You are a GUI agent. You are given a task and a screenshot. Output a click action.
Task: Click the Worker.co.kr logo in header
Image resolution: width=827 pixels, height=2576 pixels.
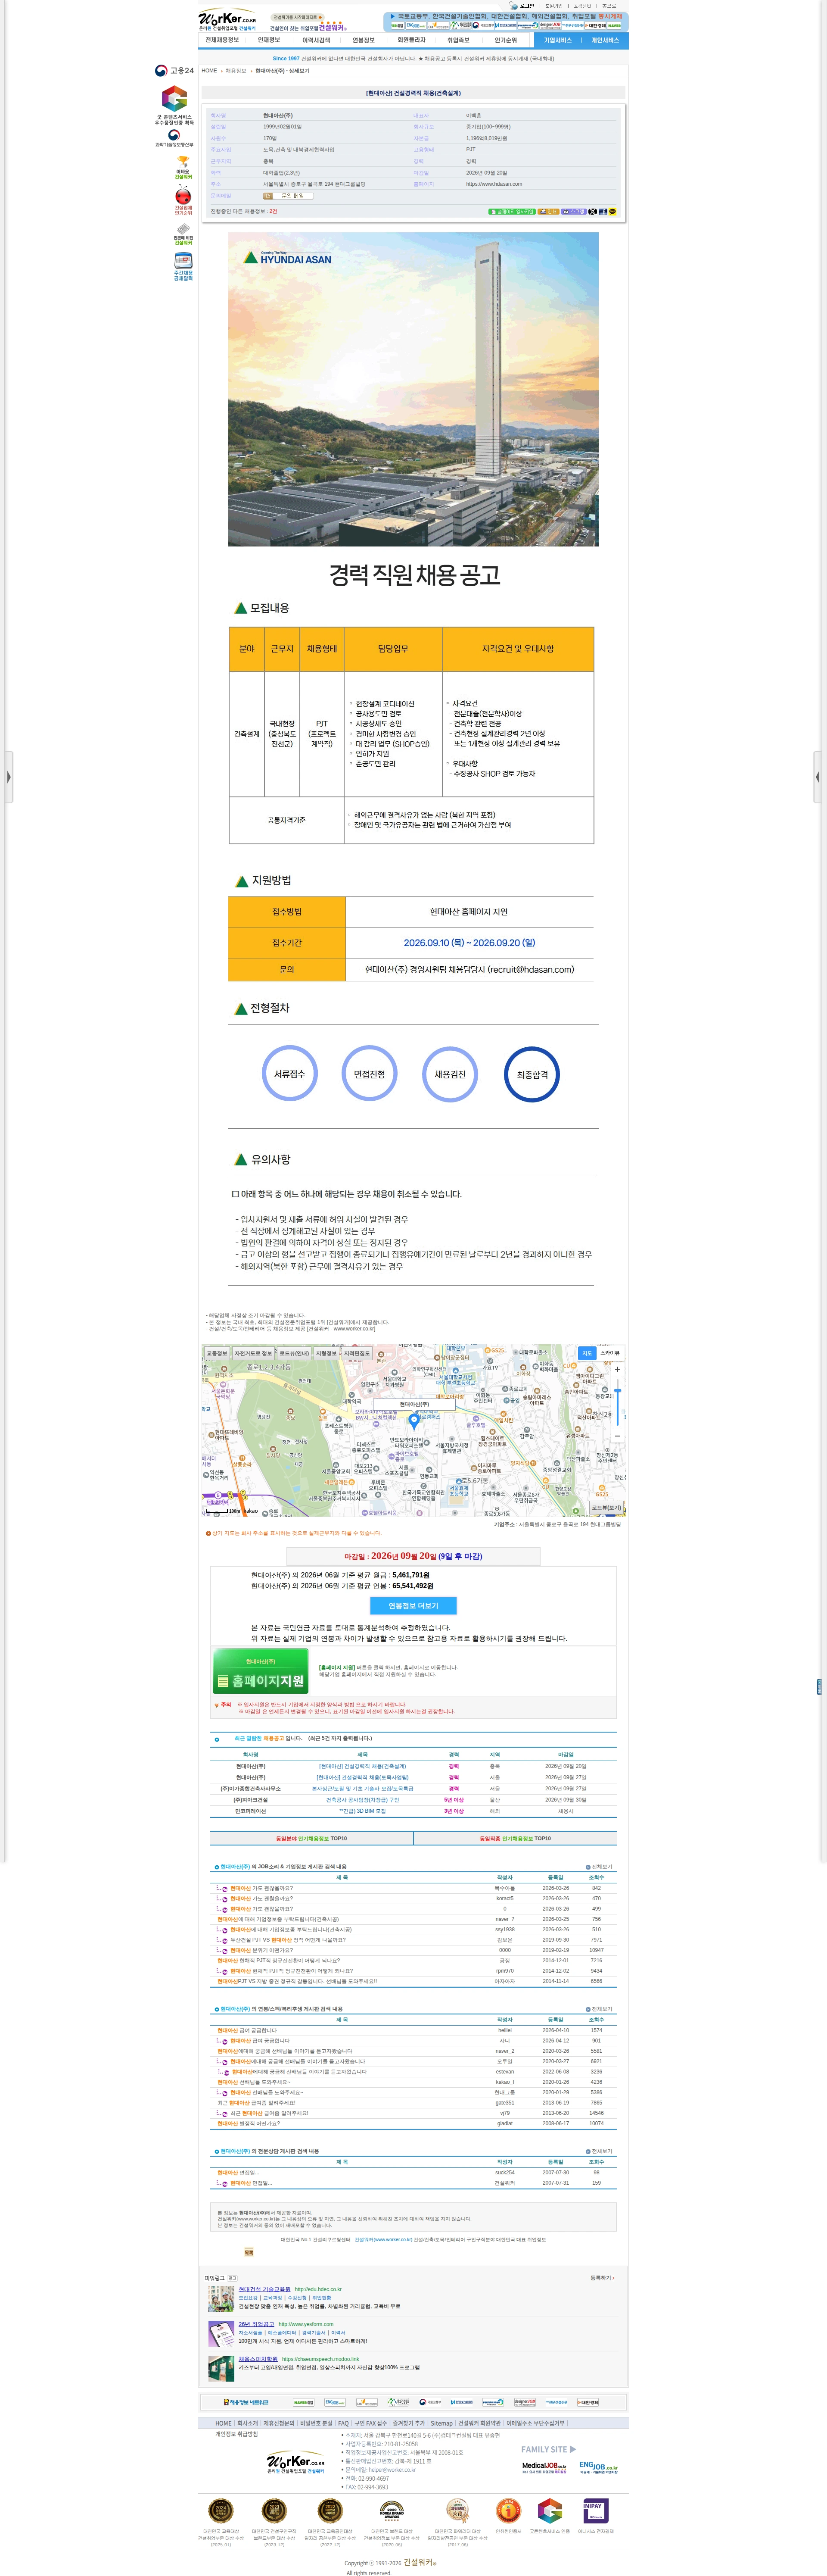click(227, 19)
